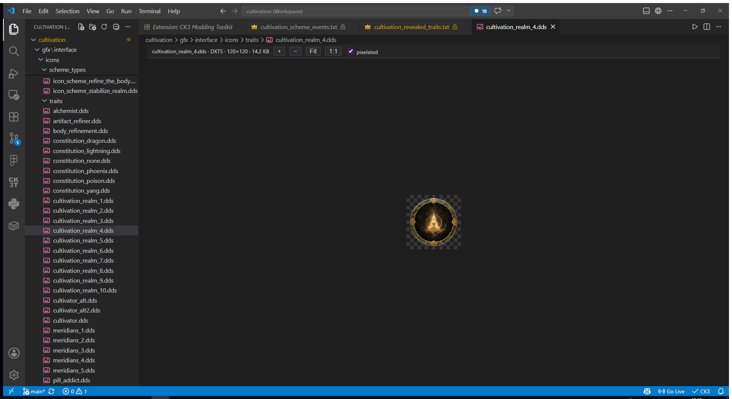Open Remote Explorer icon in activity bar
The image size is (732, 399).
pyautogui.click(x=14, y=95)
